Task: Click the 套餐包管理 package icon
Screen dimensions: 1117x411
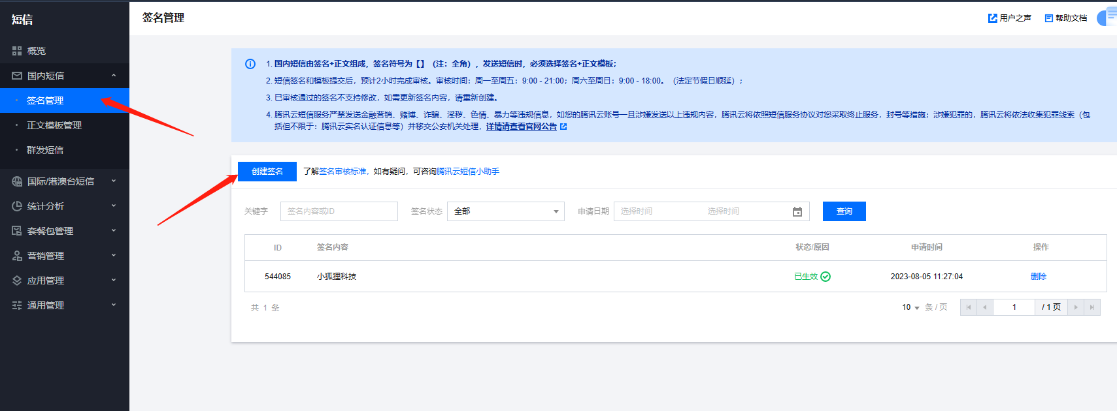Action: point(17,231)
